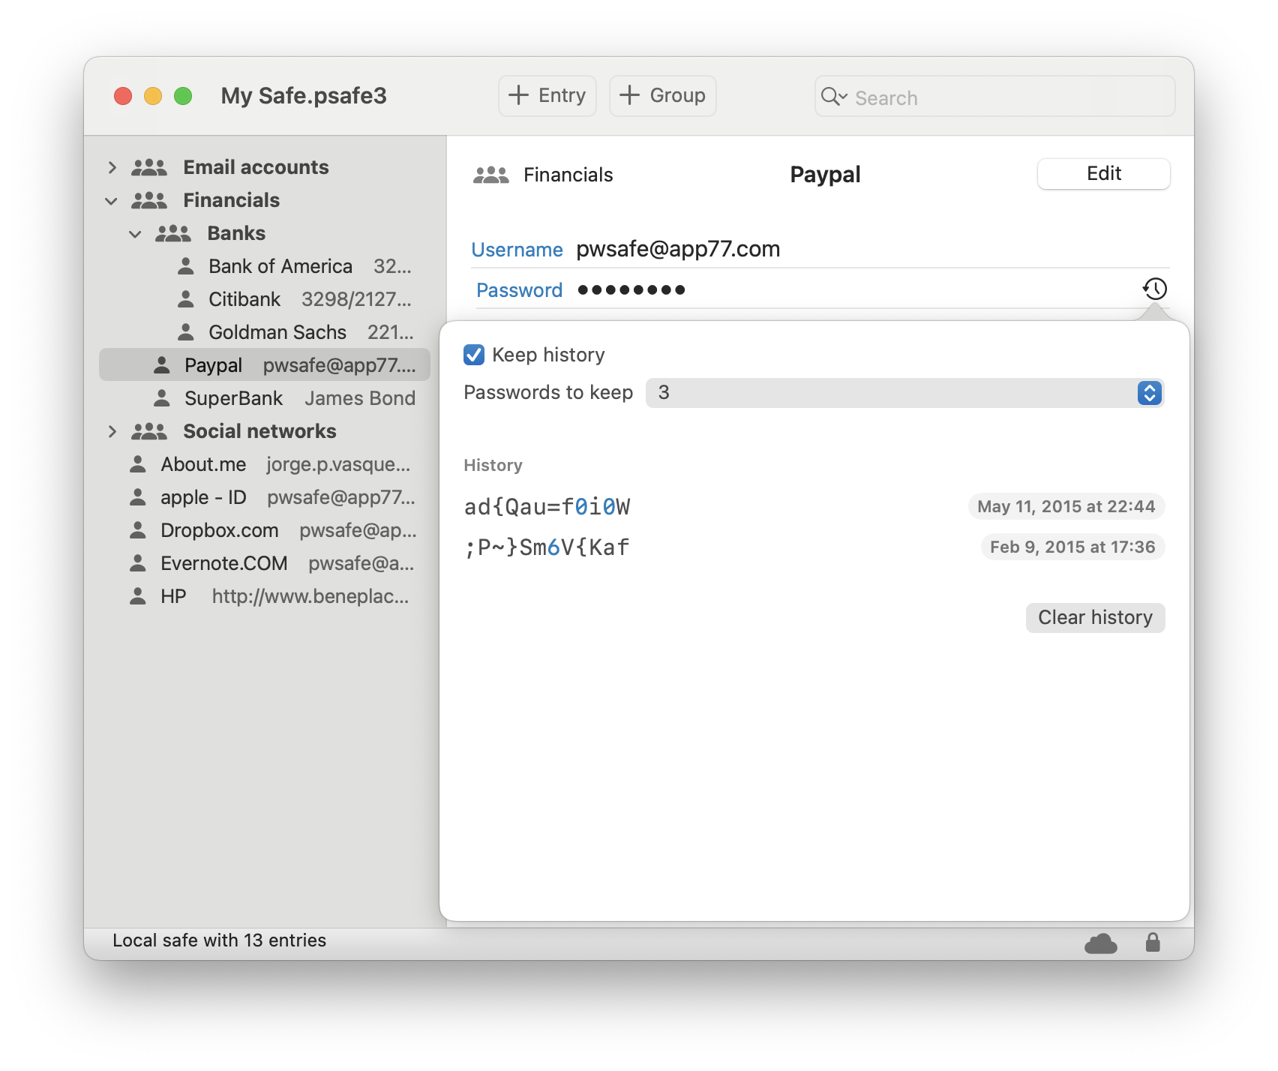Select the About.me entry
This screenshot has width=1278, height=1071.
[265, 464]
